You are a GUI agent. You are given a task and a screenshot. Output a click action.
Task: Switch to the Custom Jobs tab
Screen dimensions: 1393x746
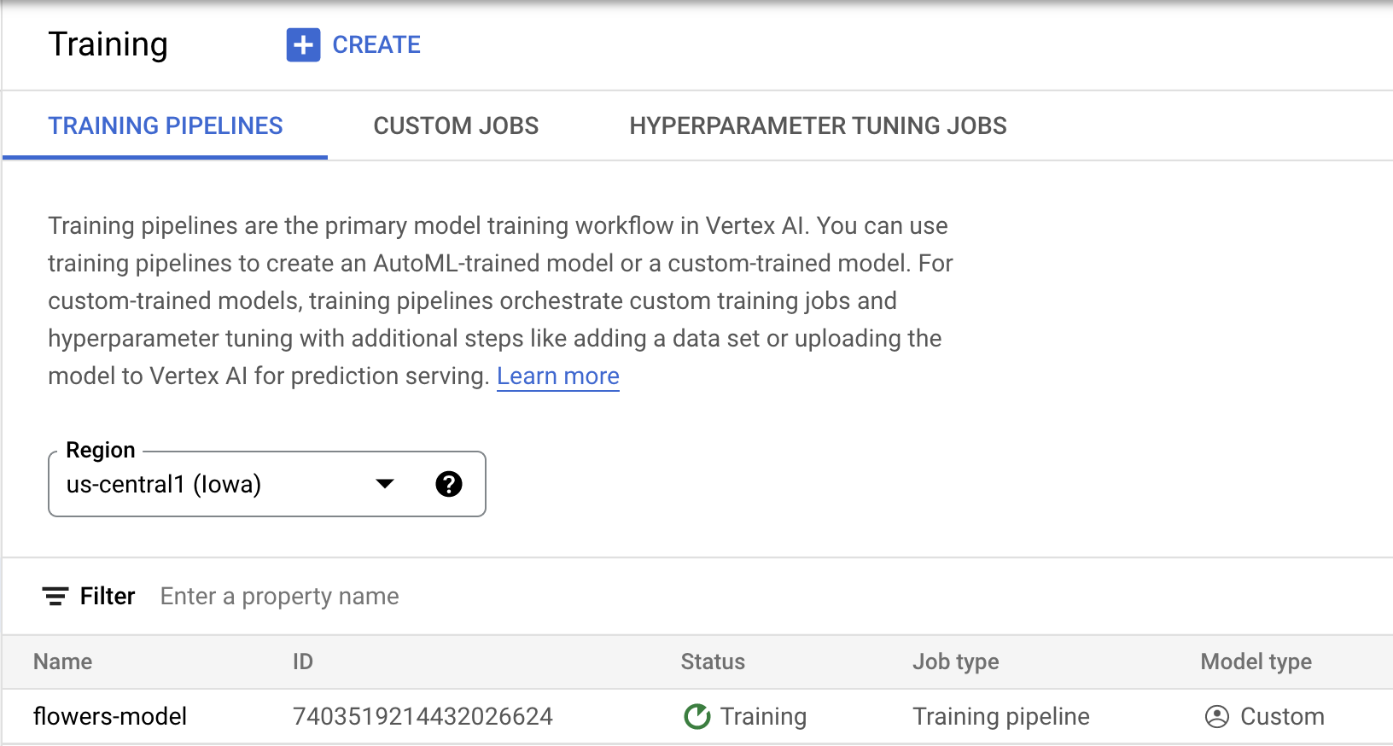click(x=456, y=125)
